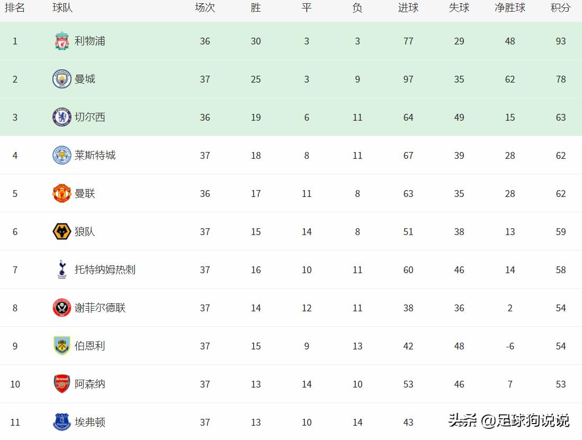
Task: Click the Everton club crest icon
Action: (62, 422)
